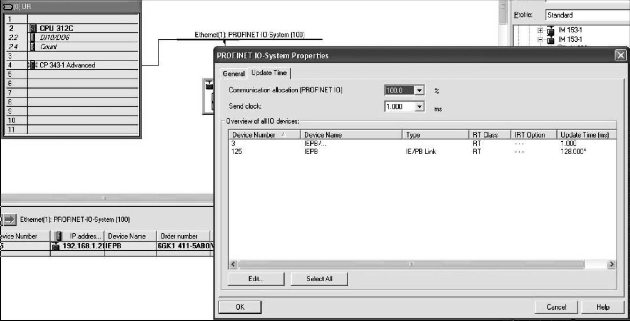The width and height of the screenshot is (630, 321).
Task: Click the Count submodule icon in rack
Action: (x=33, y=47)
